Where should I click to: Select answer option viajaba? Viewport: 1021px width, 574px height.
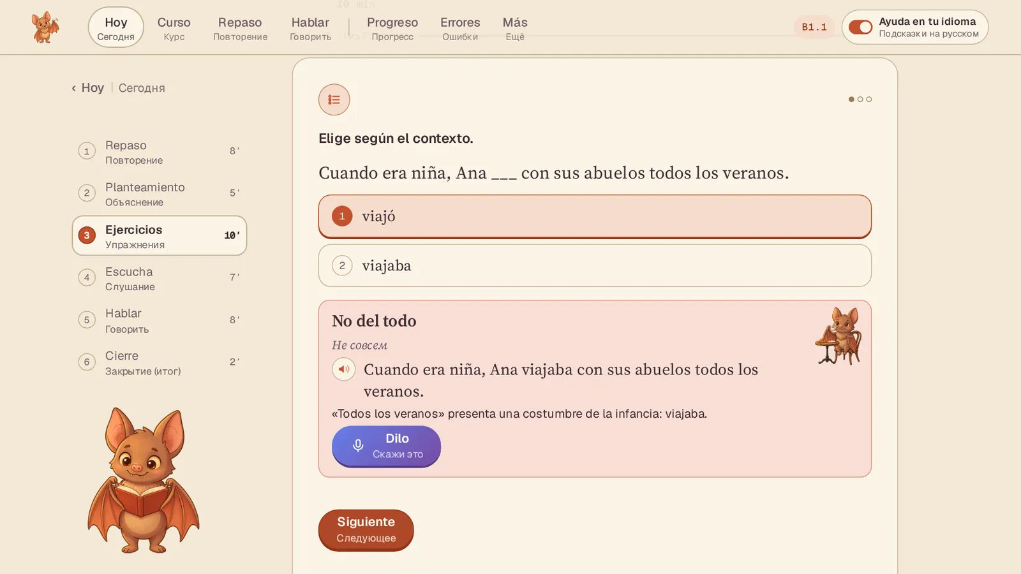595,265
